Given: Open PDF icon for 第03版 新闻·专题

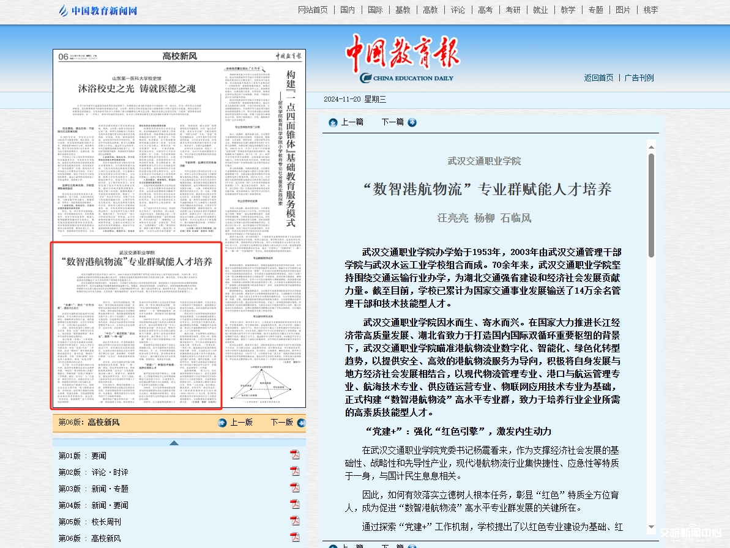Looking at the screenshot, I should click(x=294, y=488).
